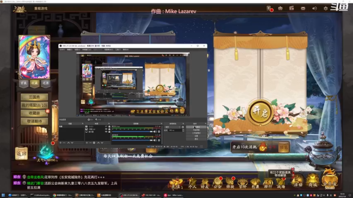This screenshot has width=353, height=198.
Task: Click the 敬请期待 button
Action: pyautogui.click(x=34, y=121)
